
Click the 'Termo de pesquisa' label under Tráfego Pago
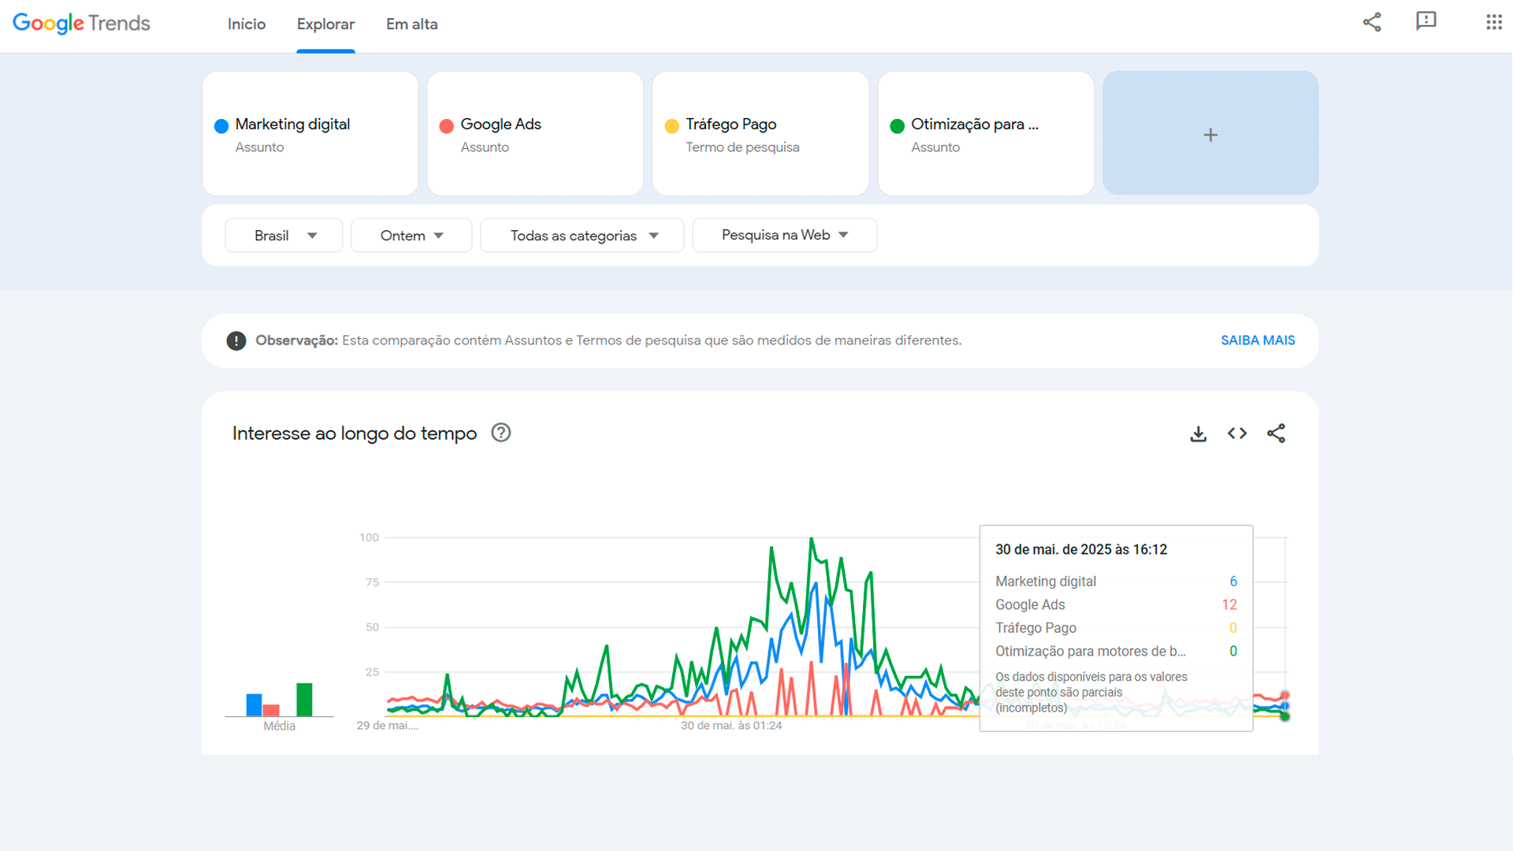(742, 147)
